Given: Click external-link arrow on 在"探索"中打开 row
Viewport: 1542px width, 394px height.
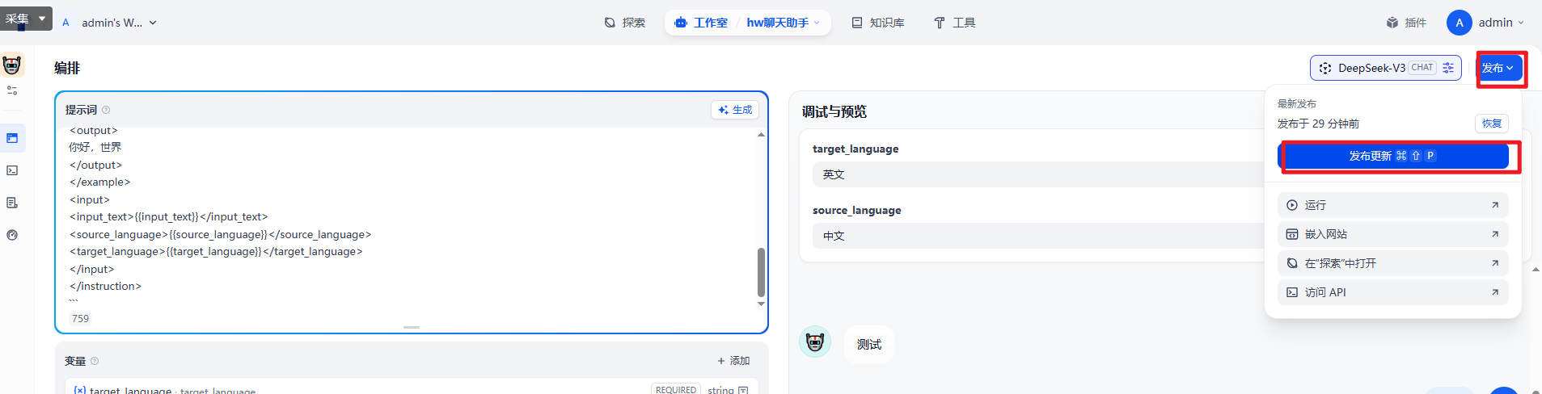Looking at the screenshot, I should pyautogui.click(x=1495, y=263).
